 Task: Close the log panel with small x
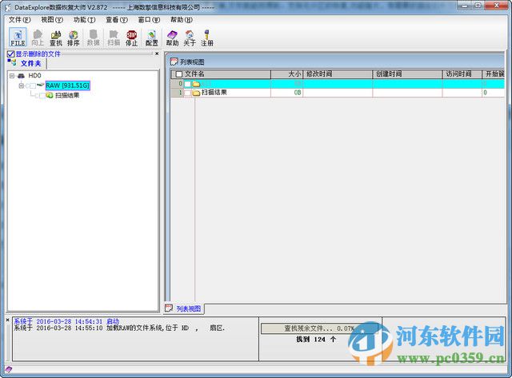tap(7, 320)
